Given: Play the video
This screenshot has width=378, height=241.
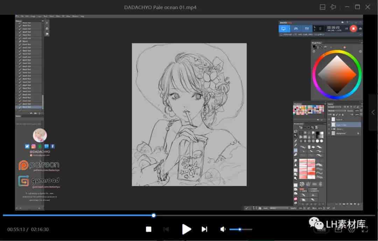Looking at the screenshot, I should click(186, 229).
